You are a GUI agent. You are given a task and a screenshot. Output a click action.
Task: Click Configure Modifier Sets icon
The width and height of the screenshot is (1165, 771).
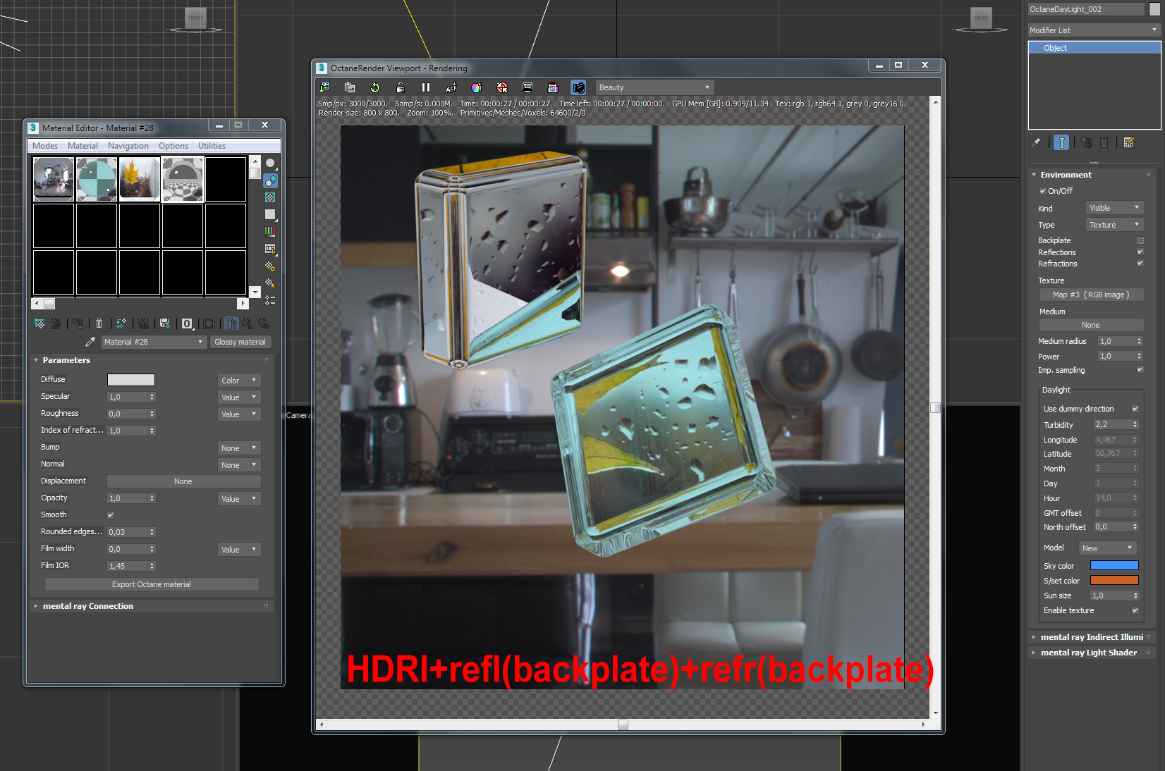(x=1128, y=142)
